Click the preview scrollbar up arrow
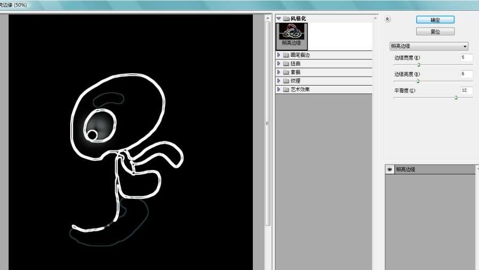 click(268, 18)
